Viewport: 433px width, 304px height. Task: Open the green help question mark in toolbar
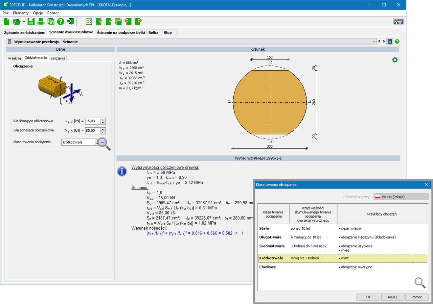pos(61,22)
